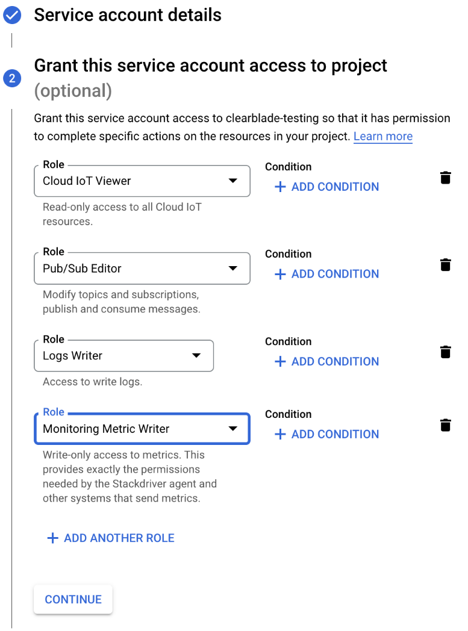Delete the Cloud IoT Viewer role

[445, 178]
